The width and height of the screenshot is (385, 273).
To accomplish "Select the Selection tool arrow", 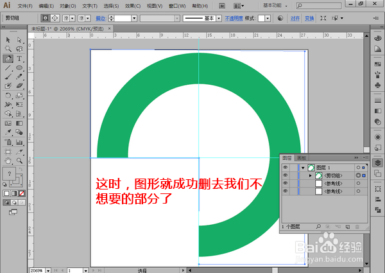I will point(8,40).
